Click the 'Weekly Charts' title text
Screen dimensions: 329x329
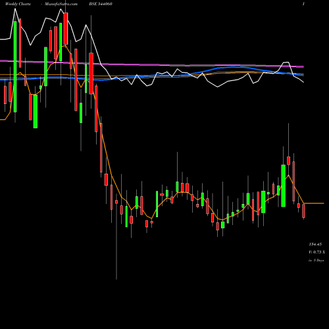coord(18,4)
